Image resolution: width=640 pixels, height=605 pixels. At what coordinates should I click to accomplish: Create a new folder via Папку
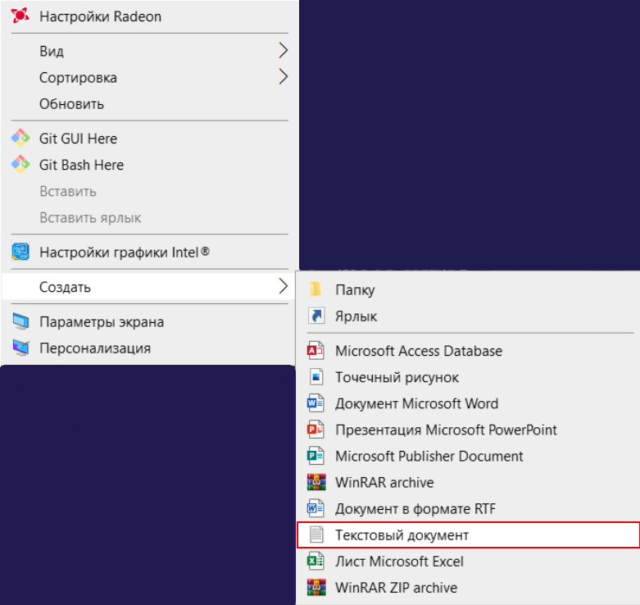click(x=468, y=289)
